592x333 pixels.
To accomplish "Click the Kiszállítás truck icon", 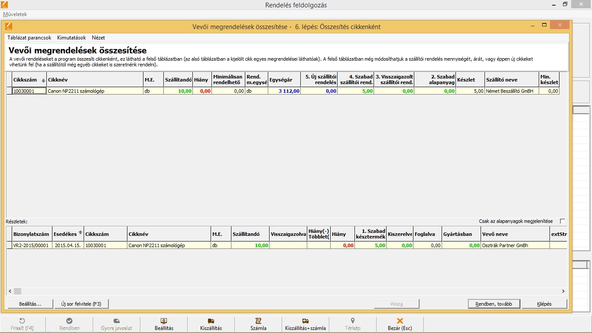I will pos(211,321).
